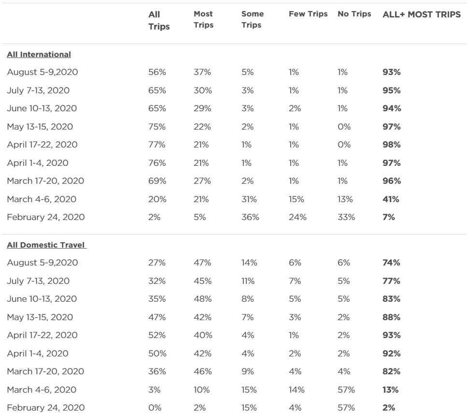
Task: Click International February 24, 2020 row label
Action: (x=45, y=217)
